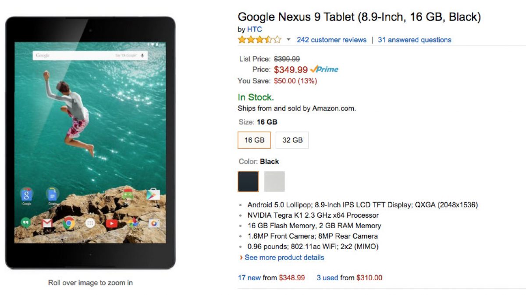The width and height of the screenshot is (526, 295).
Task: Choose the black color swatch
Action: coord(248,181)
